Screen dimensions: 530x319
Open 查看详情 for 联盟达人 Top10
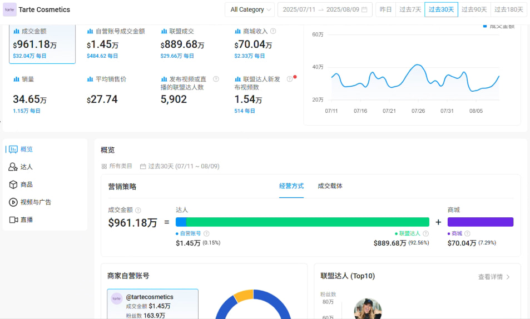pos(494,277)
